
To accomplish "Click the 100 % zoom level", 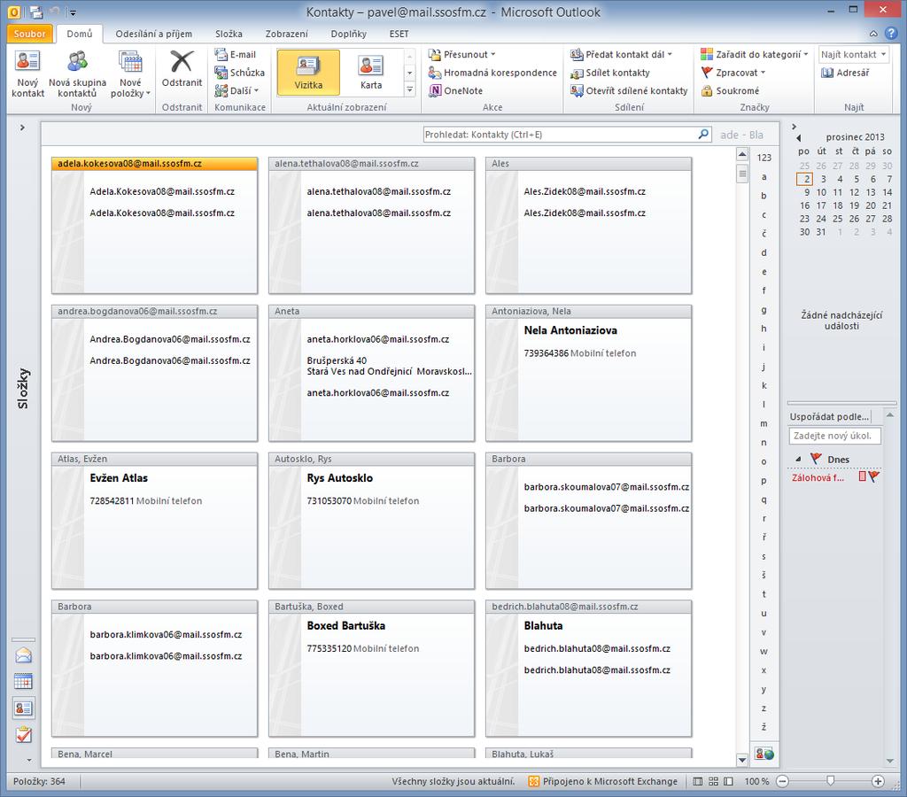I will [756, 781].
